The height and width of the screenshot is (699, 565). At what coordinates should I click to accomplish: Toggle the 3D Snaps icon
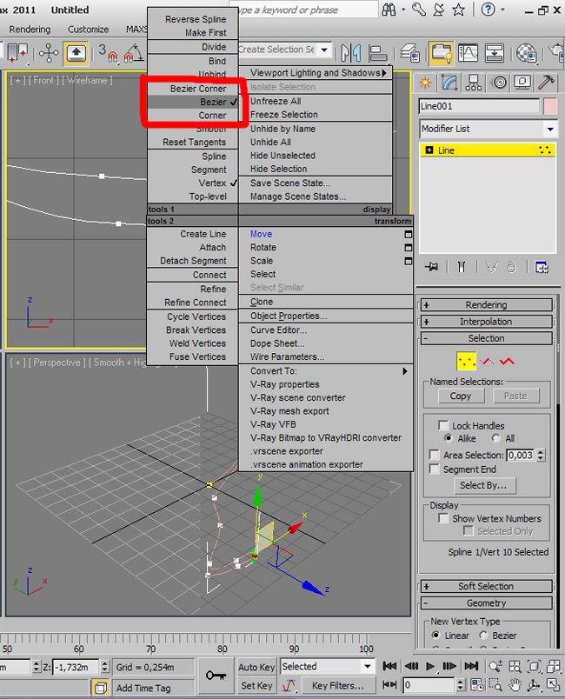tap(108, 53)
